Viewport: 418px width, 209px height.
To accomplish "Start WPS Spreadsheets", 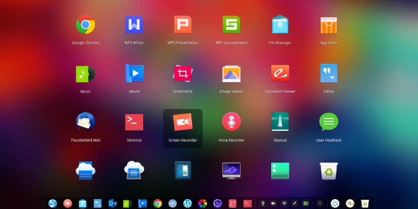I will coord(231,25).
